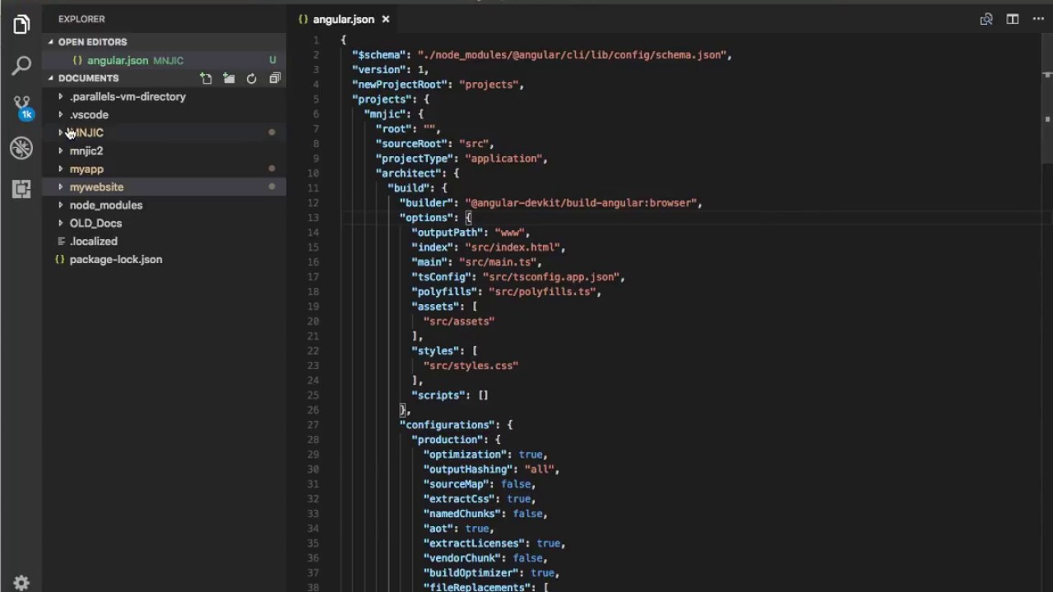Close the angular.json tab

[x=385, y=19]
